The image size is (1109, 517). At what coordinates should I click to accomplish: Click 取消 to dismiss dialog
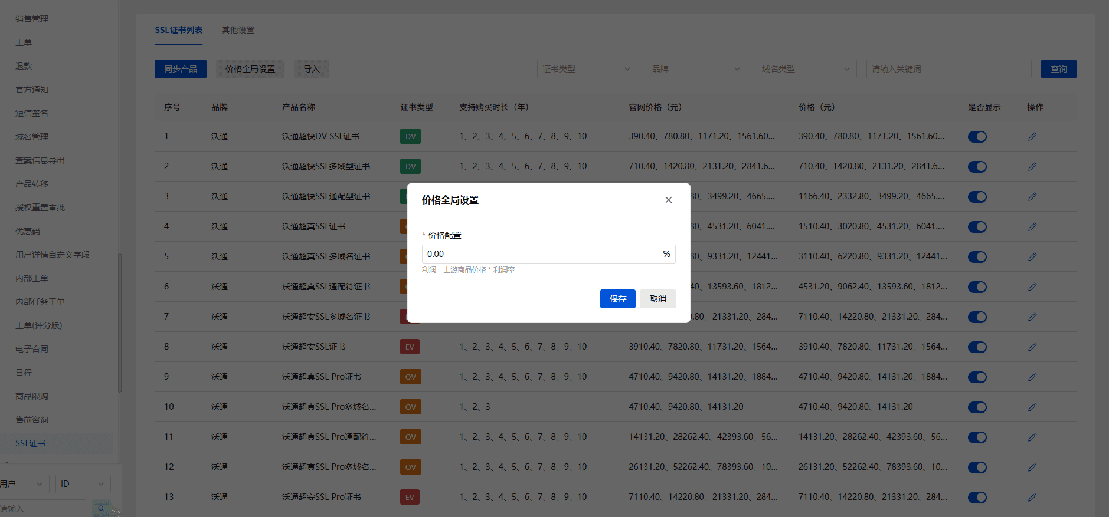point(658,299)
